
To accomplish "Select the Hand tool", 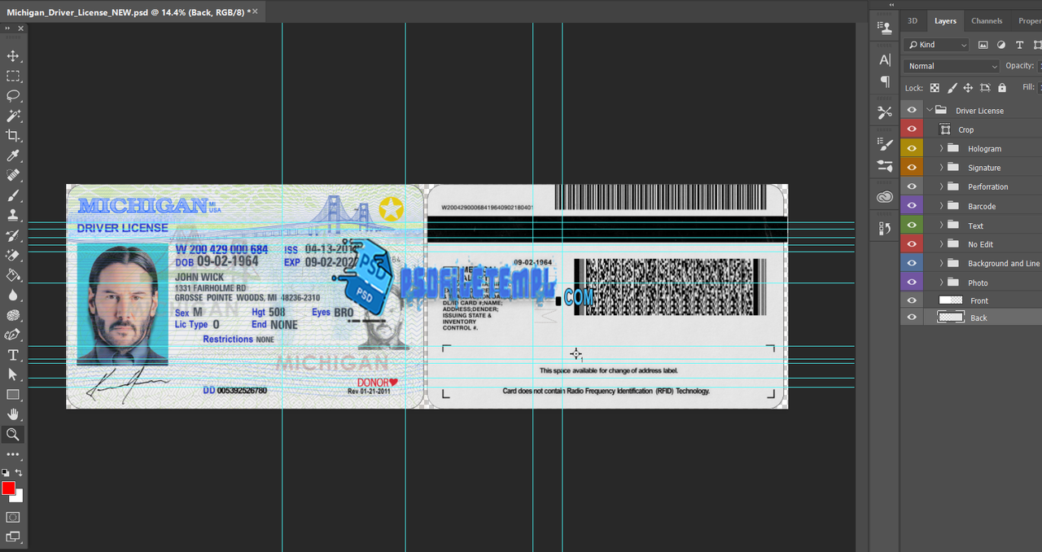I will point(13,414).
